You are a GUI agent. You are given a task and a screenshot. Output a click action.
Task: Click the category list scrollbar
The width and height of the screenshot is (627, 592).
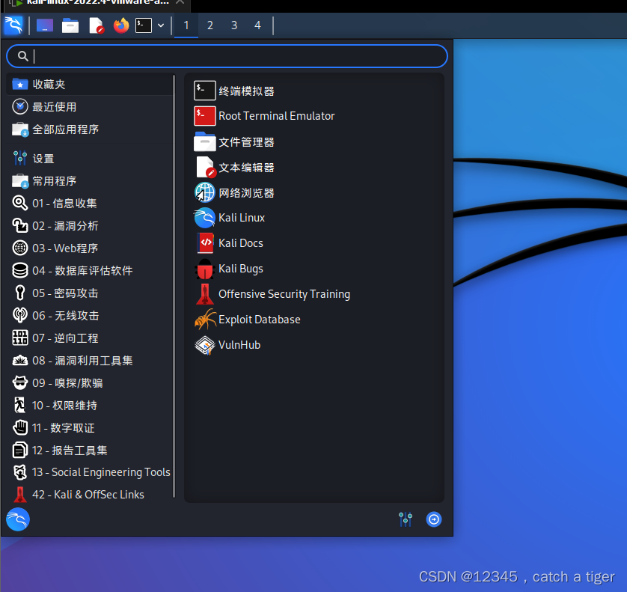coord(174,286)
